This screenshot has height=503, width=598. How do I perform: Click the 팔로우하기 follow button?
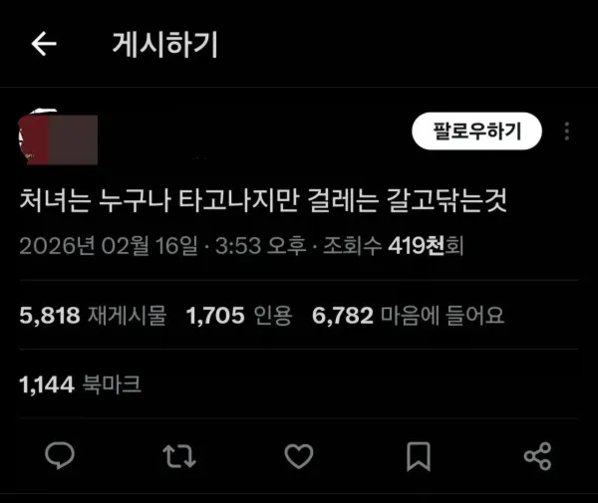[476, 131]
